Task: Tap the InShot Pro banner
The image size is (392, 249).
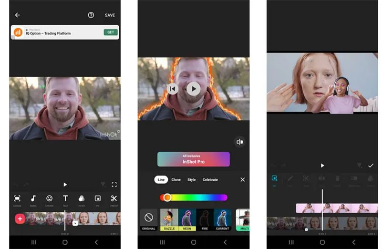Action: point(193,159)
